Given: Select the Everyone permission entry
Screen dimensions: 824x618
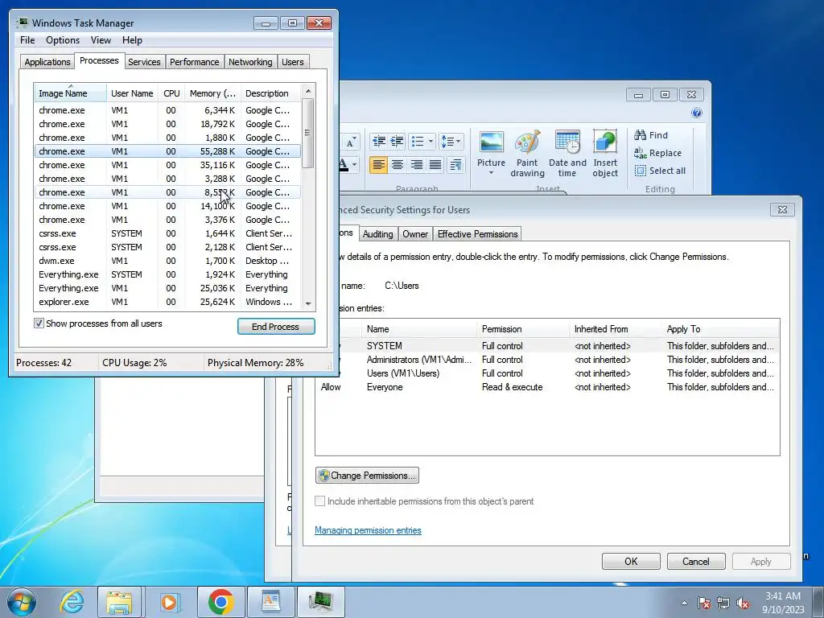Looking at the screenshot, I should tap(546, 387).
